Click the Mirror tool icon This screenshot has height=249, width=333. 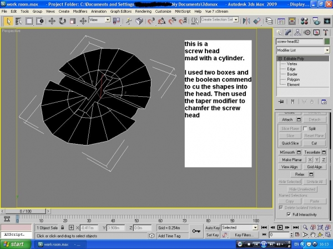click(246, 21)
